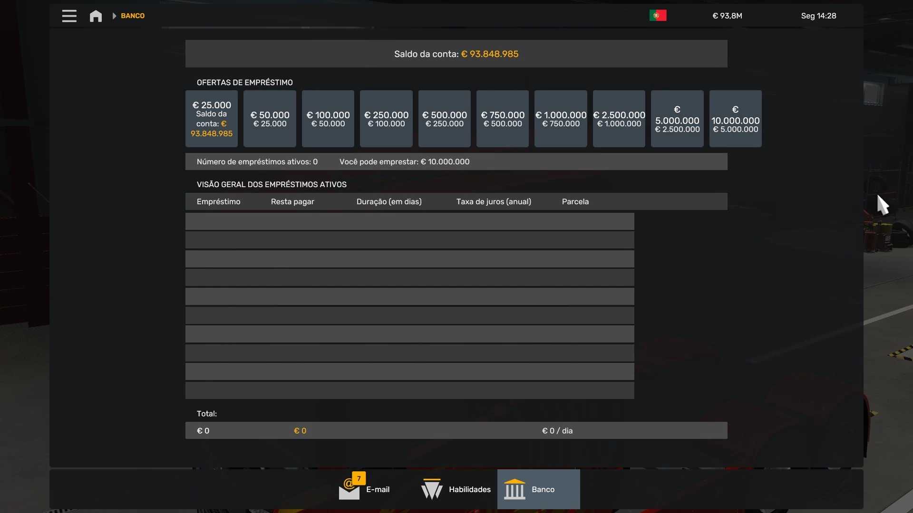Image resolution: width=913 pixels, height=513 pixels.
Task: Click the unread mail badge showing 7
Action: pos(359,478)
